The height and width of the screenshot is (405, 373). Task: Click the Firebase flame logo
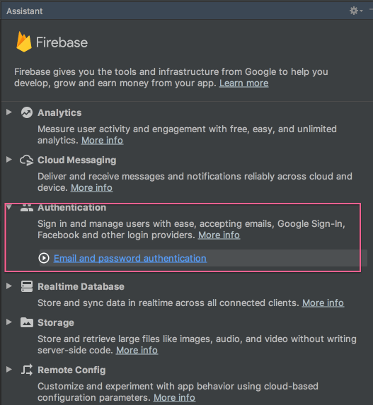(24, 42)
